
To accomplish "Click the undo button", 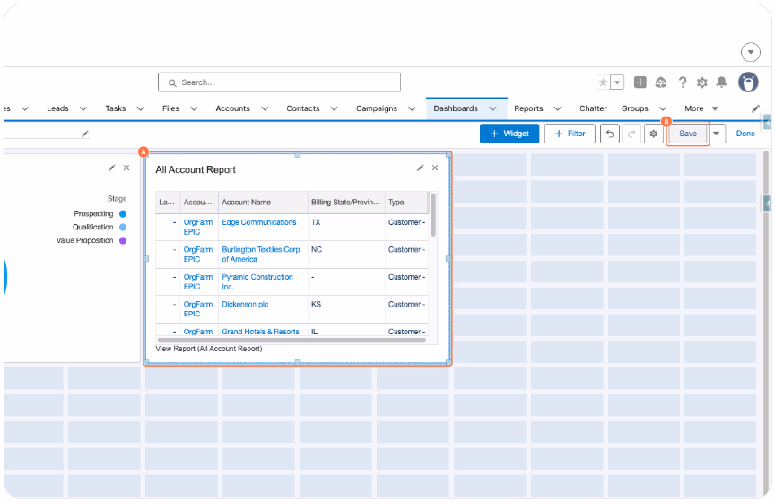I will click(610, 134).
